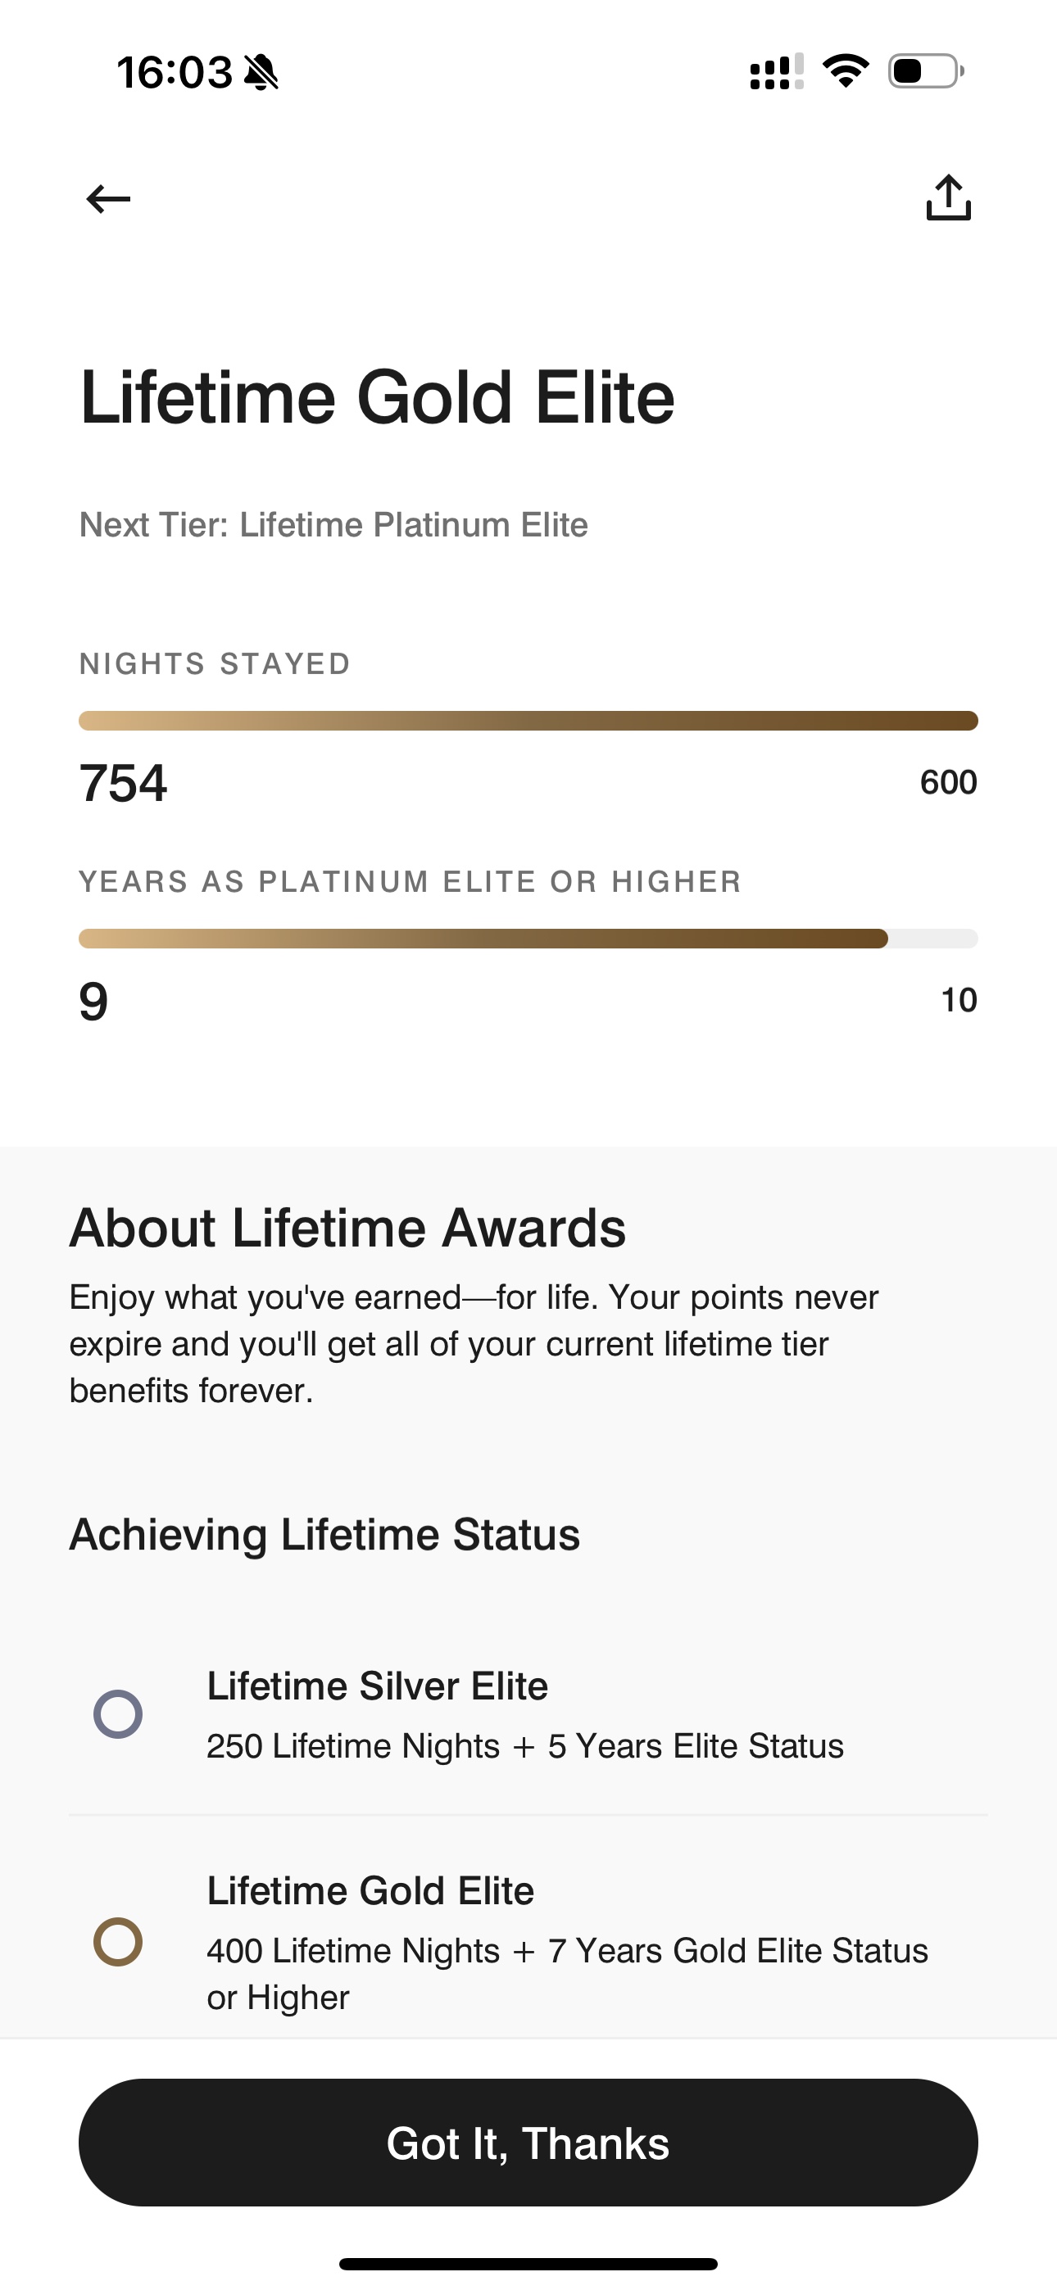Tap the Years as Platinum Elite progress bar
The height and width of the screenshot is (2290, 1057).
[528, 939]
